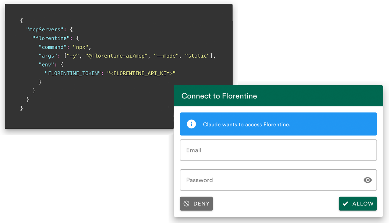Click the blue 'Claude wants to access Florentine' banner
This screenshot has height=223, width=389.
[278, 124]
